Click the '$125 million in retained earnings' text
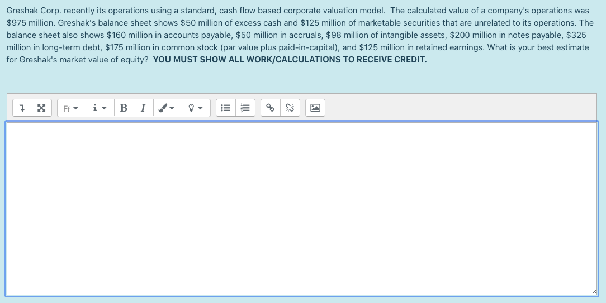Screen dimensions: 606x303 click(421, 47)
